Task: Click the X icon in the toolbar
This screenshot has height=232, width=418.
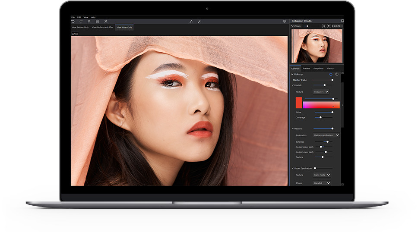Action: coord(106,21)
